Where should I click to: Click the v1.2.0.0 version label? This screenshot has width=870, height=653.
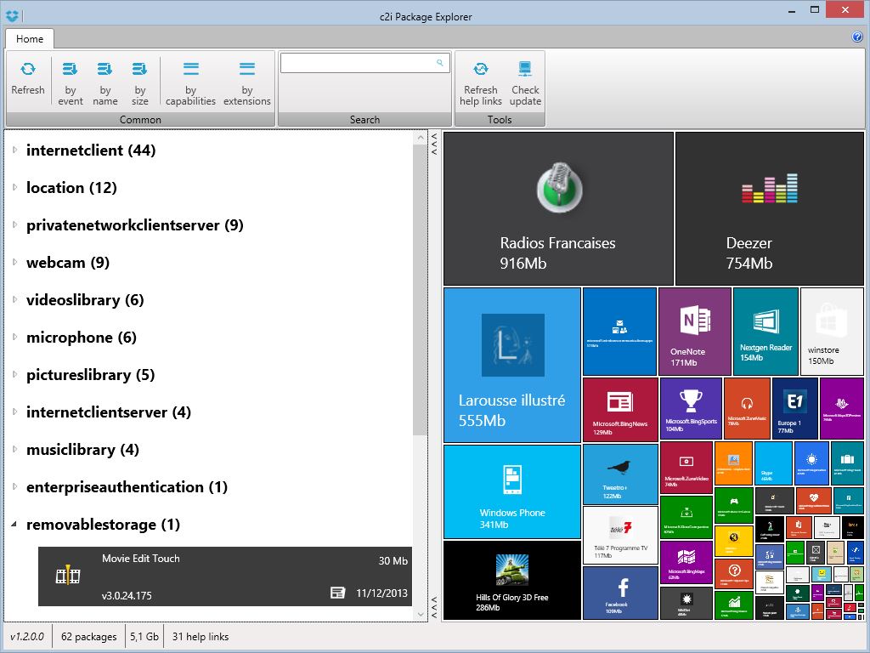pos(26,636)
